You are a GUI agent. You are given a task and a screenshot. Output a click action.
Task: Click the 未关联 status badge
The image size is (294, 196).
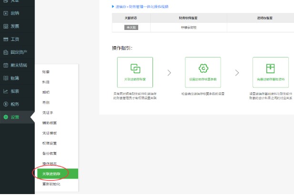(x=131, y=28)
